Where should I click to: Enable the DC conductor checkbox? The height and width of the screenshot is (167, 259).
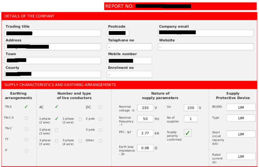point(100,107)
